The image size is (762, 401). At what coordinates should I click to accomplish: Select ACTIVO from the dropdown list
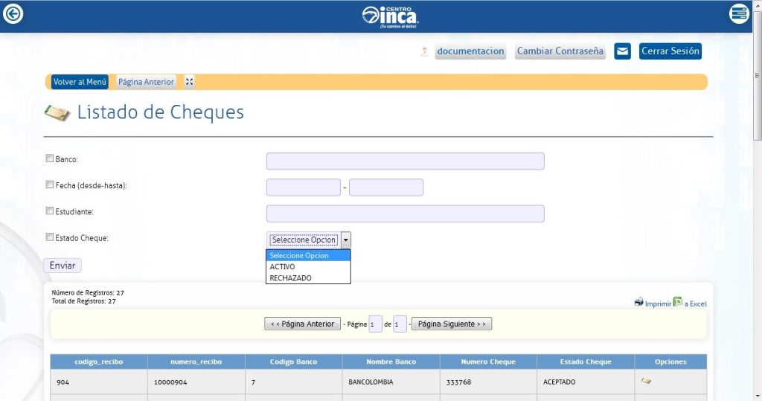pos(283,266)
